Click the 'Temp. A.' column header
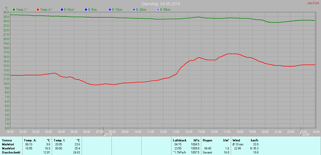Image resolution: width=321 pixels, height=155 pixels. coord(30,140)
